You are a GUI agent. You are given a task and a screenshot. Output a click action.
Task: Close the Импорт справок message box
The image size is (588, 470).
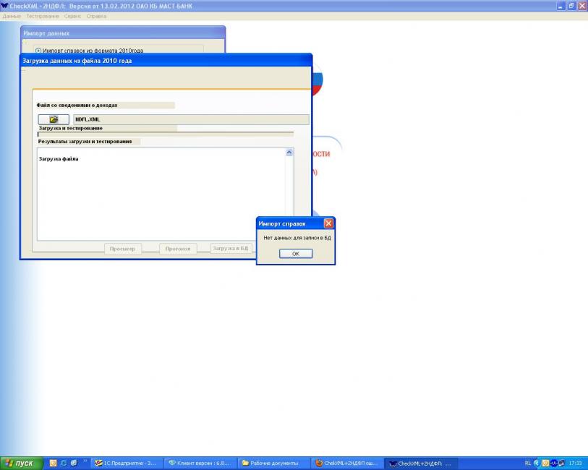coord(328,223)
